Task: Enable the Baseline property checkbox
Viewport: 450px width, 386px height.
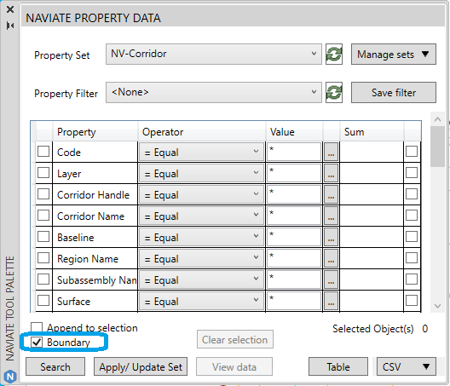Action: (43, 237)
